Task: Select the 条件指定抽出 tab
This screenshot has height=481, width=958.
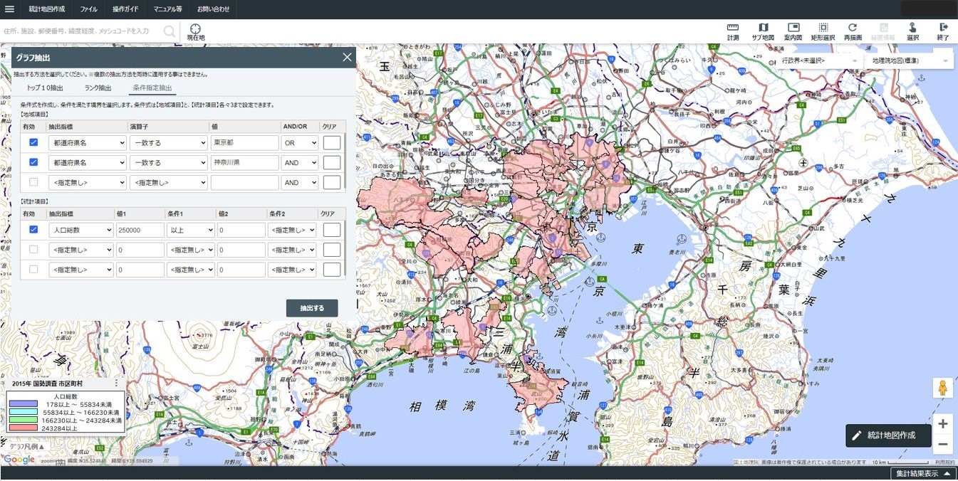Action: [152, 88]
